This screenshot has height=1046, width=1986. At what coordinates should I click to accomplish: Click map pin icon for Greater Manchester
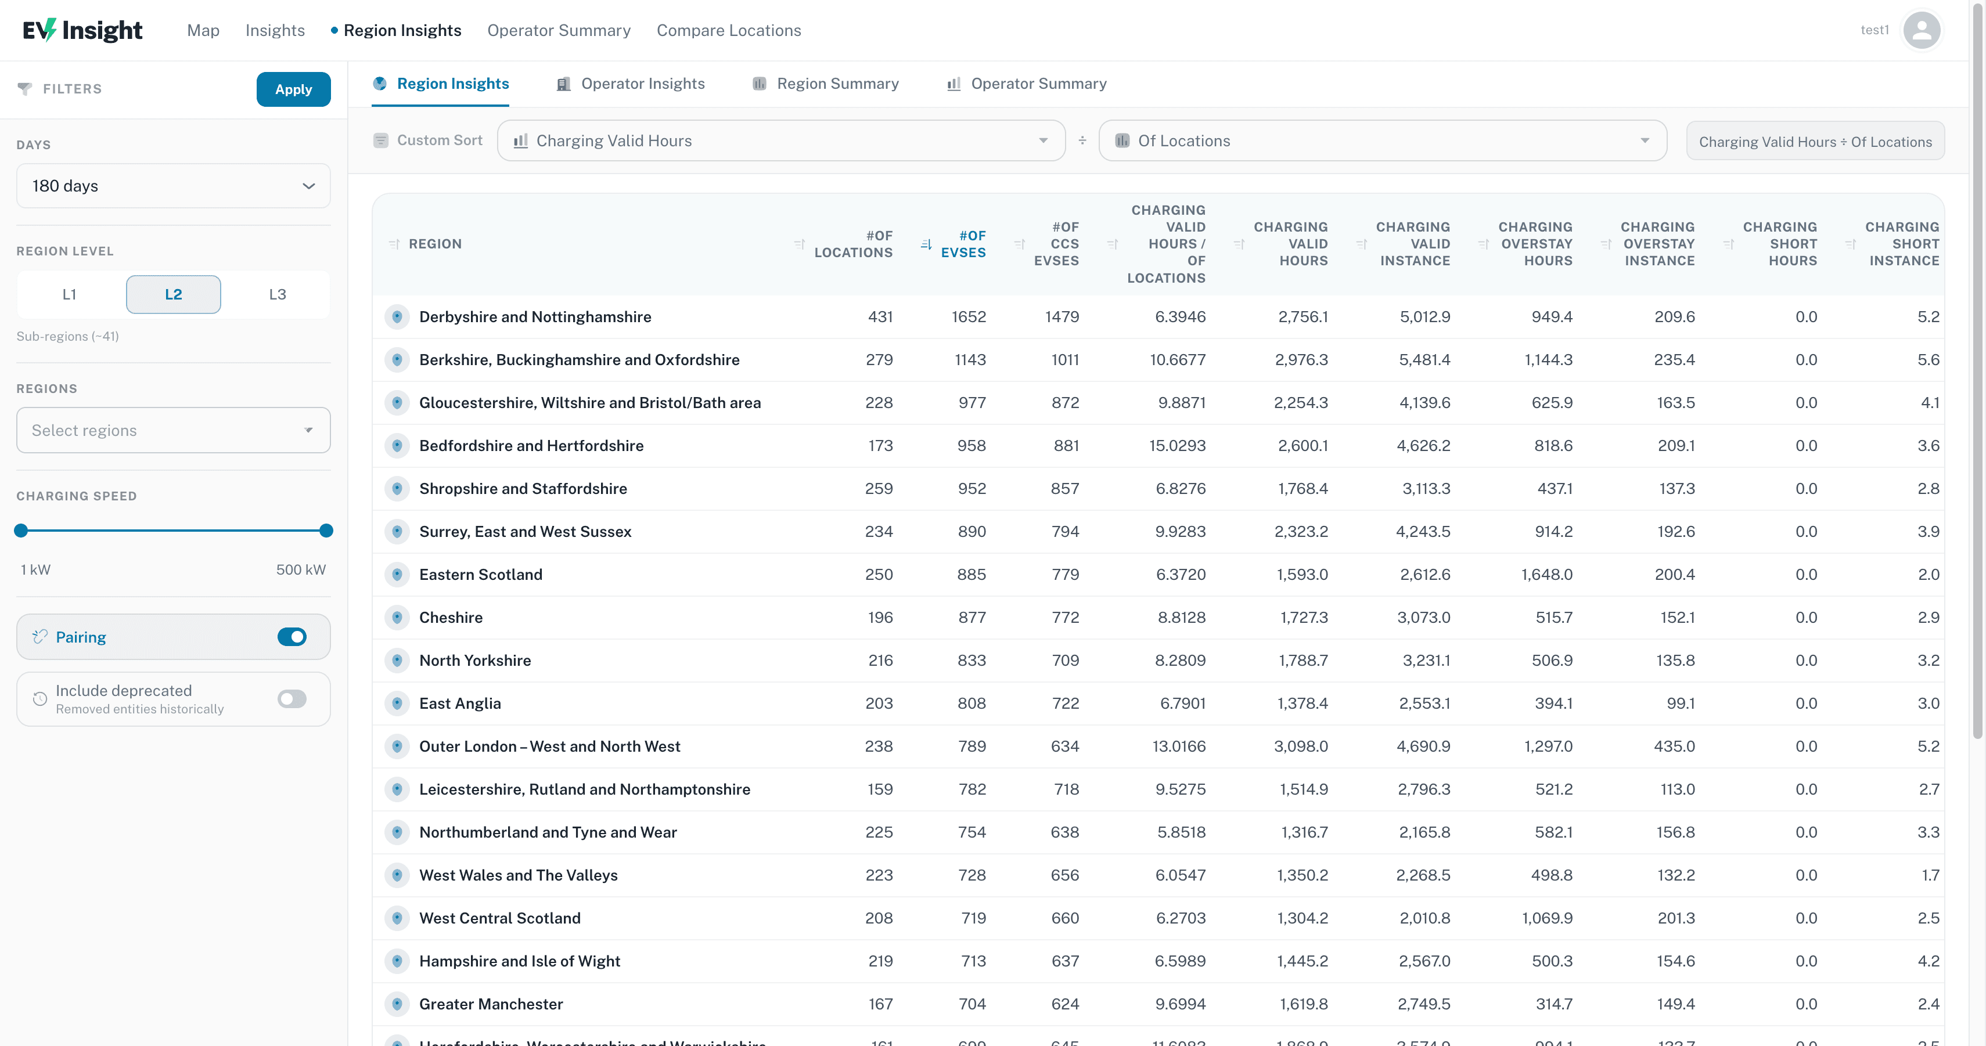(397, 1004)
